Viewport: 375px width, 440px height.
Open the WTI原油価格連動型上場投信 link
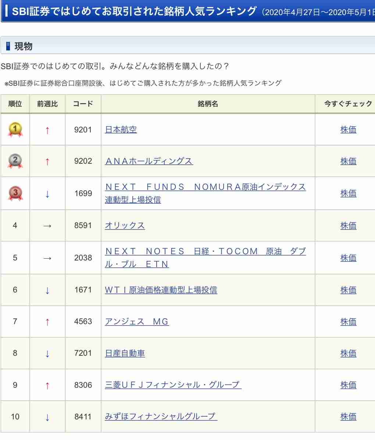[x=161, y=290]
